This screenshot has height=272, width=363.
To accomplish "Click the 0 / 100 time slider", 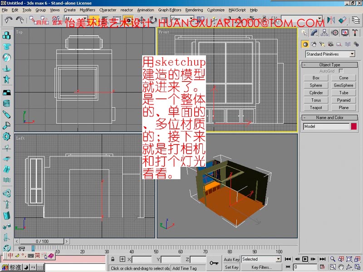I will click(42, 241).
